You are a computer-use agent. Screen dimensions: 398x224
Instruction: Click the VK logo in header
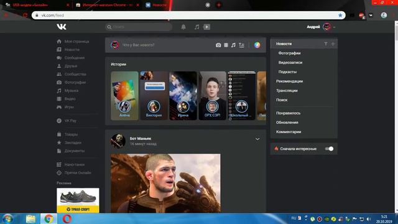62,27
